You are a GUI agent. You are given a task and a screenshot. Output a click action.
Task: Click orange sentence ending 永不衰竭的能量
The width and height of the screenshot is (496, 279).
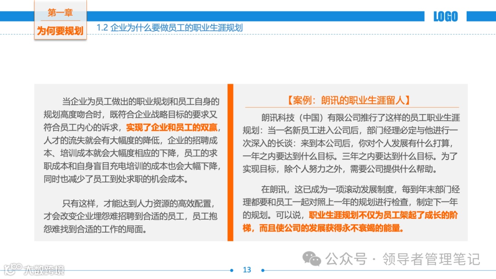click(x=350, y=222)
